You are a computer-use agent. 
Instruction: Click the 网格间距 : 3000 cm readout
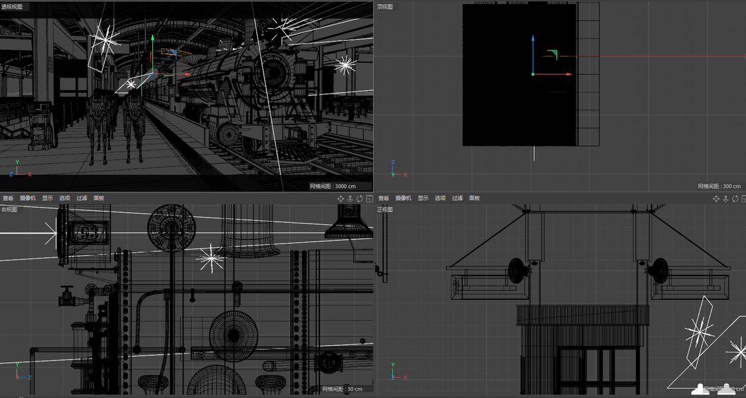[333, 186]
